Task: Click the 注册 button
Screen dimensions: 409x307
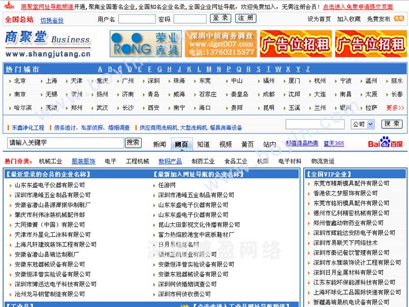Action: coord(246,18)
